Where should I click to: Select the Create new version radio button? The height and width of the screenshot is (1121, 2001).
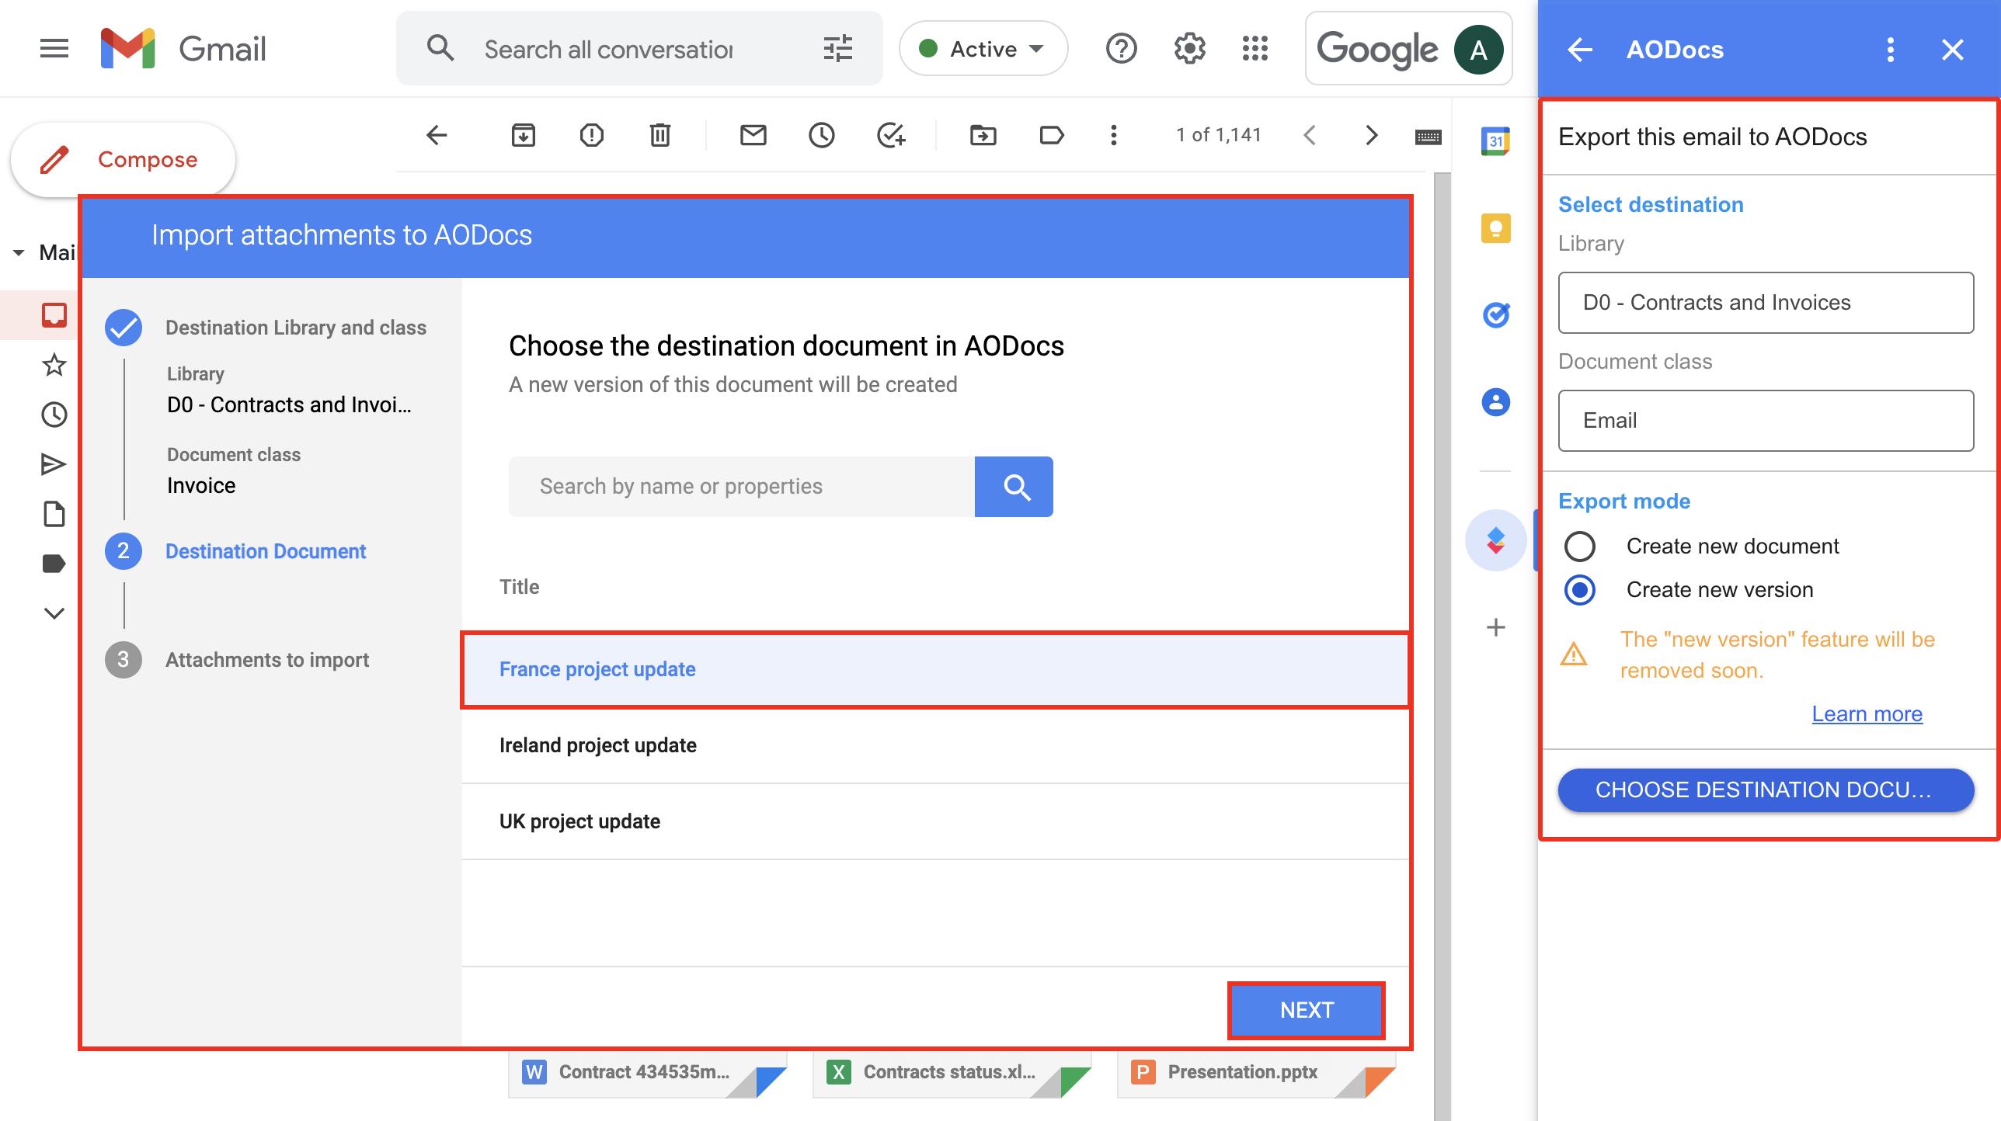1579,590
